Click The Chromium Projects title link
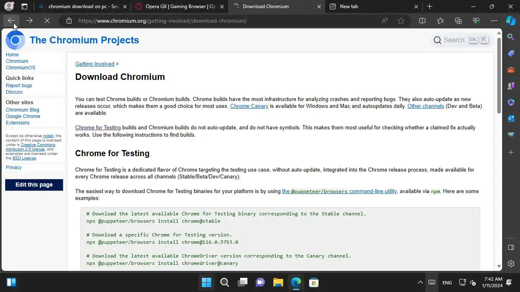Image resolution: width=520 pixels, height=292 pixels. pyautogui.click(x=84, y=40)
